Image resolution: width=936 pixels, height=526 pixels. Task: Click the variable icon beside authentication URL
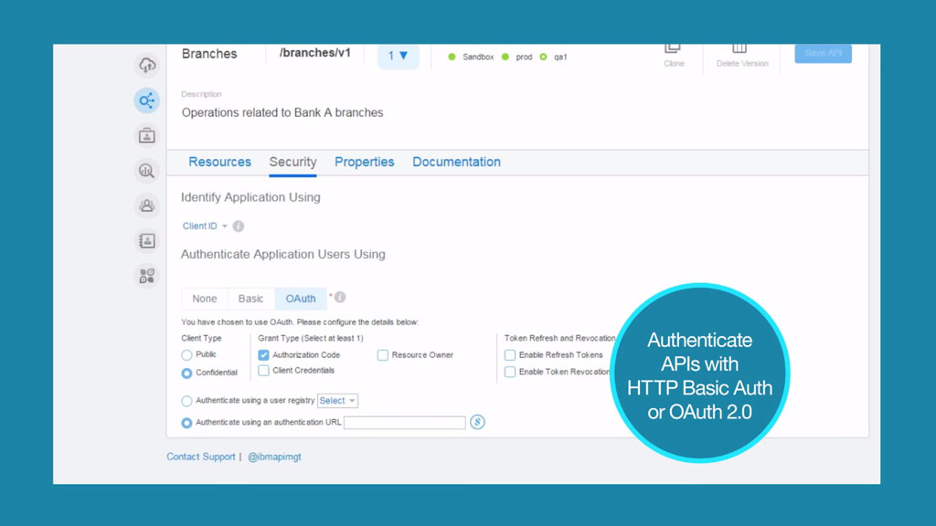477,422
